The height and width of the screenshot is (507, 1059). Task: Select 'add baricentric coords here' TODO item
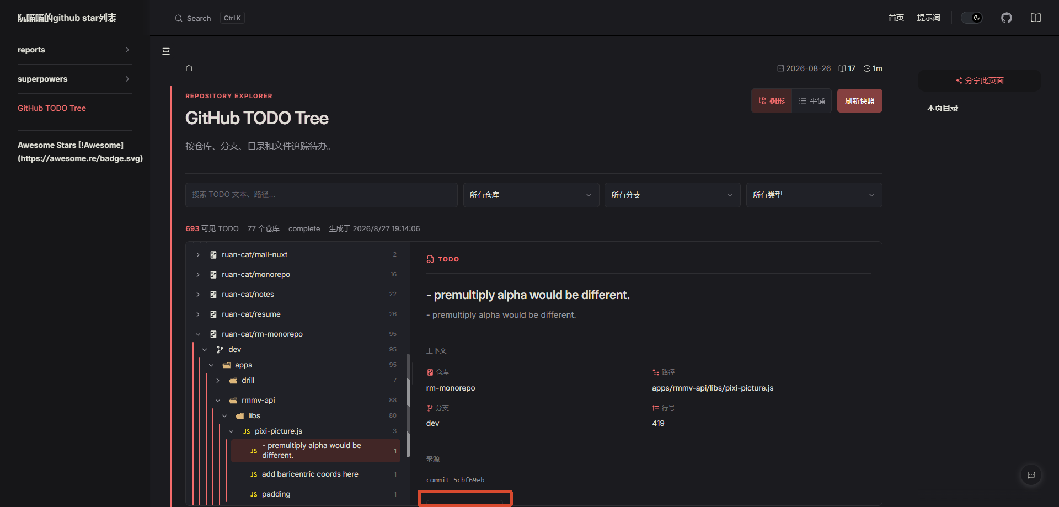[x=316, y=474]
